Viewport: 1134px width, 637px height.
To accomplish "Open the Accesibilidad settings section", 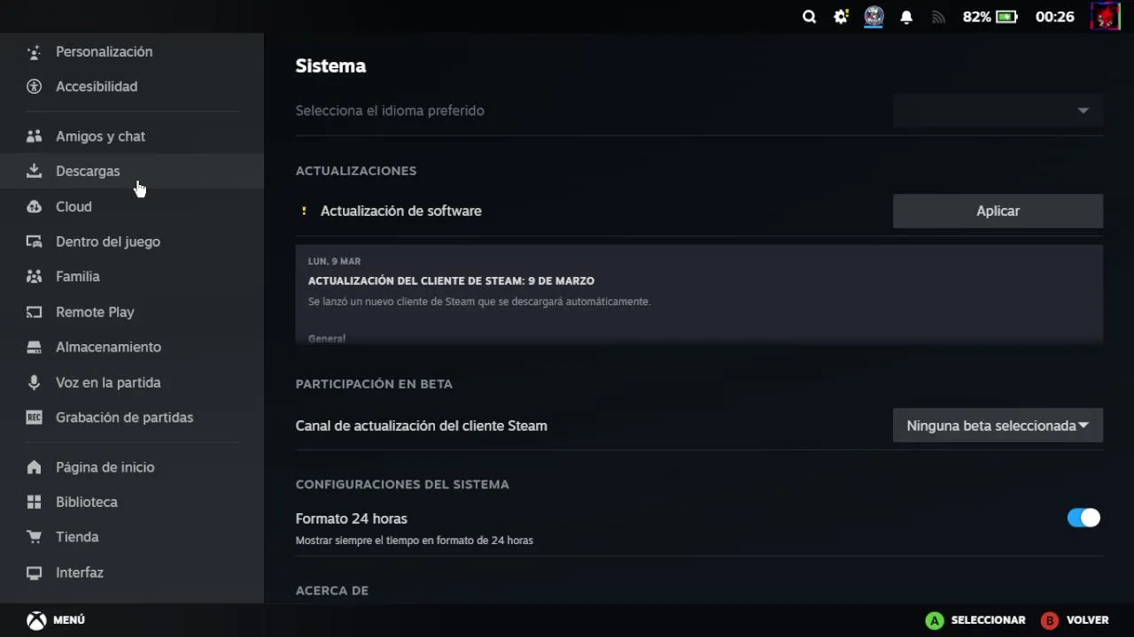I will tap(97, 87).
